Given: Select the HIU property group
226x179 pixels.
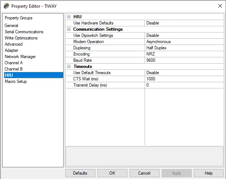Looking at the screenshot, I should click(x=34, y=75).
